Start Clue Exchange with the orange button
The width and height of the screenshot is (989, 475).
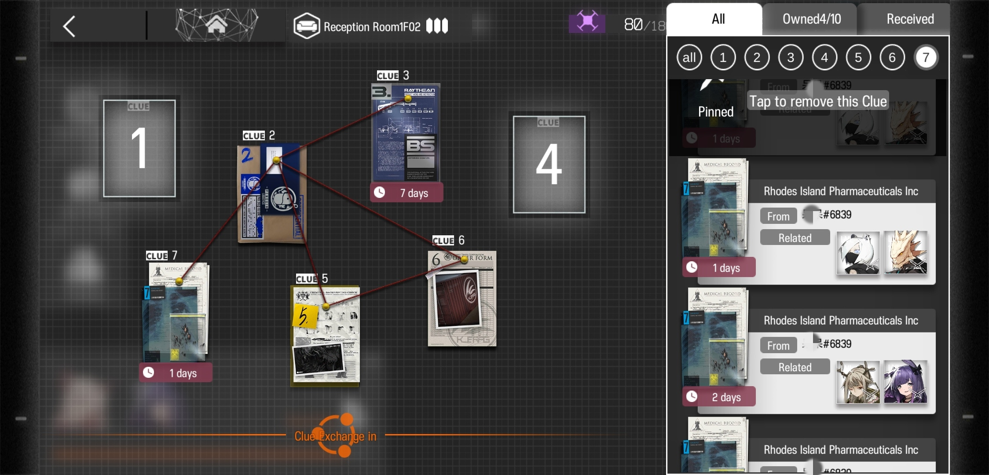pyautogui.click(x=335, y=436)
